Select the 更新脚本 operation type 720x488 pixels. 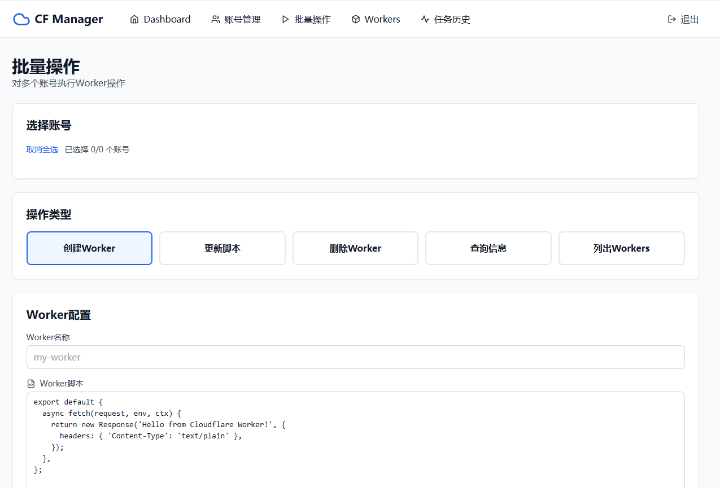point(222,248)
